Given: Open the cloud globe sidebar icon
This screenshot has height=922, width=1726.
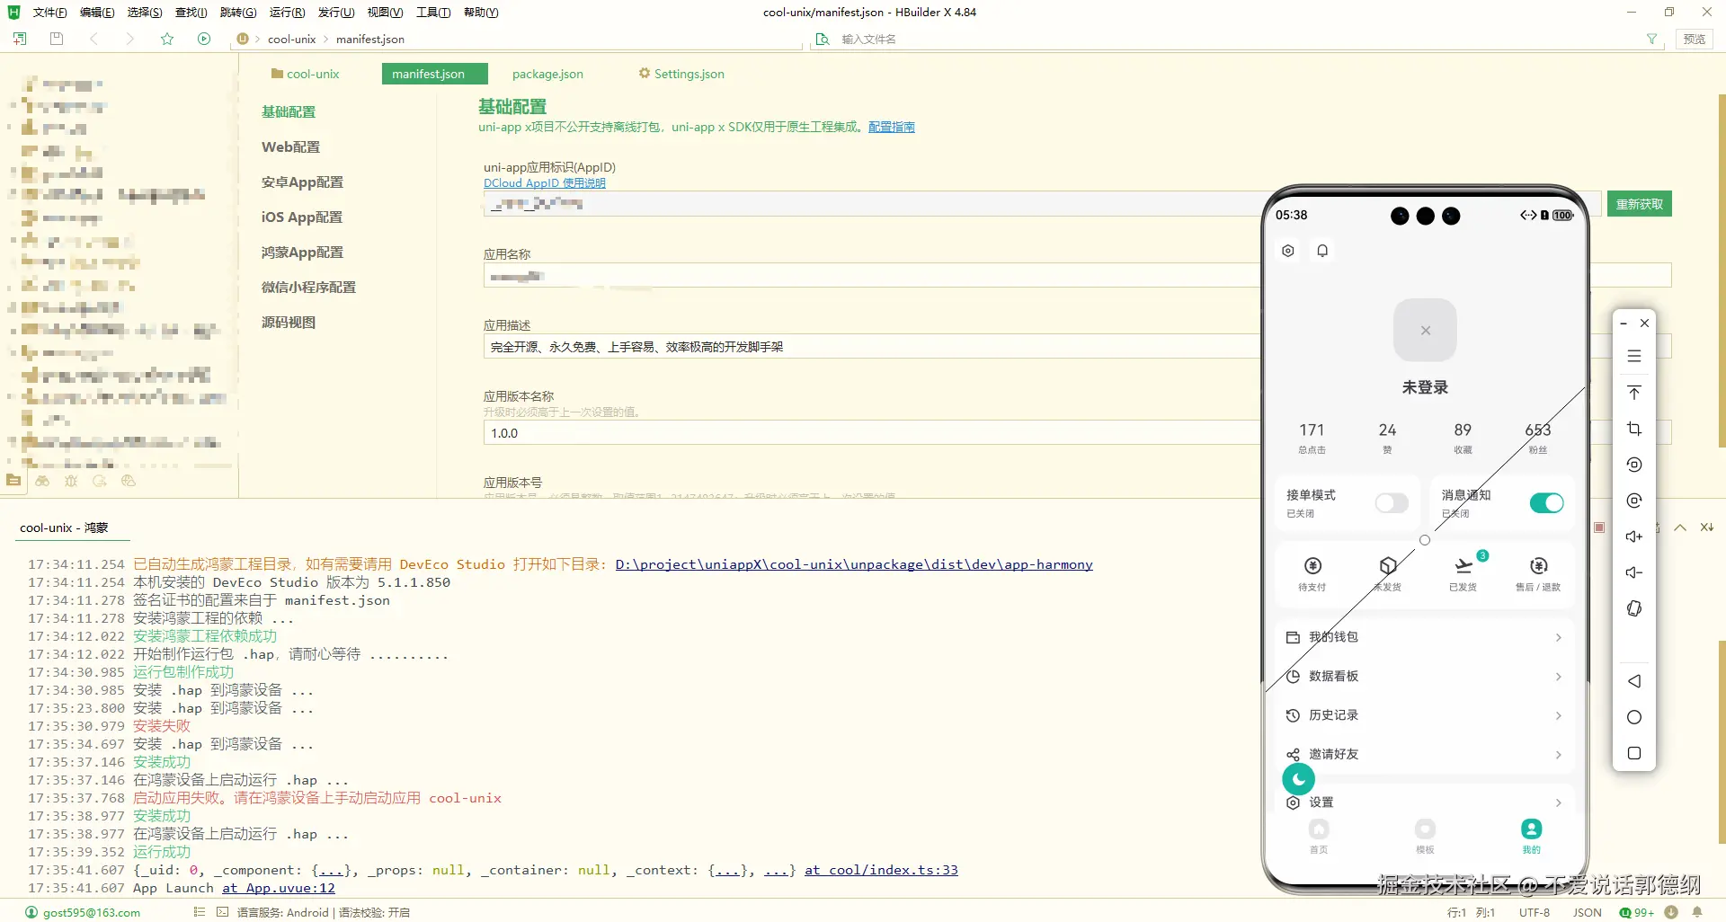Looking at the screenshot, I should tap(129, 481).
